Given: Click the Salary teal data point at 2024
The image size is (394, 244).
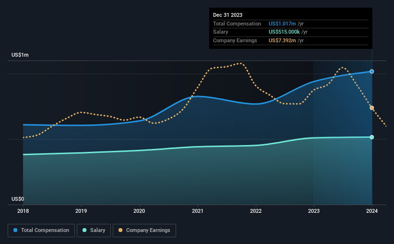Looking at the screenshot, I should point(371,137).
